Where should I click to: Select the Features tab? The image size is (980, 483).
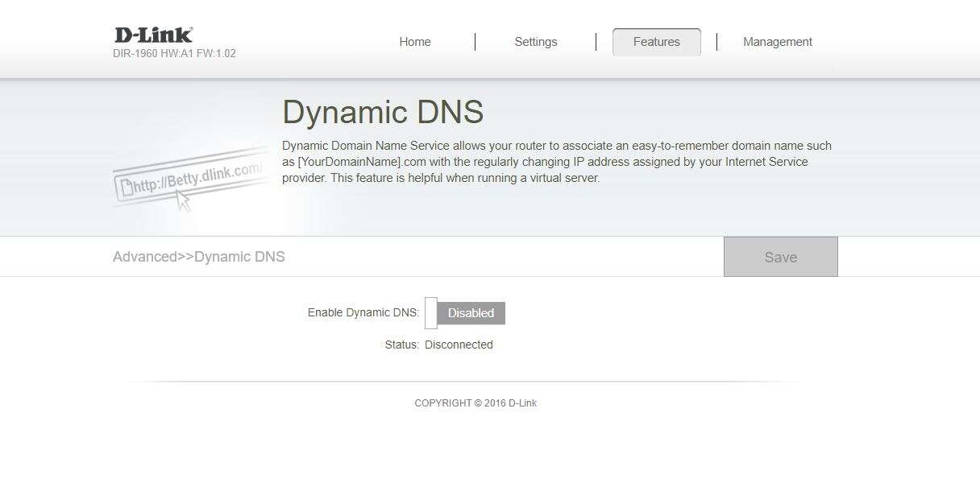click(656, 42)
